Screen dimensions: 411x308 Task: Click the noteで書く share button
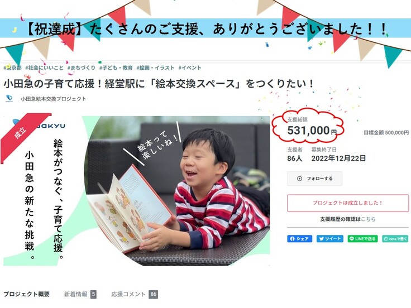[395, 239]
